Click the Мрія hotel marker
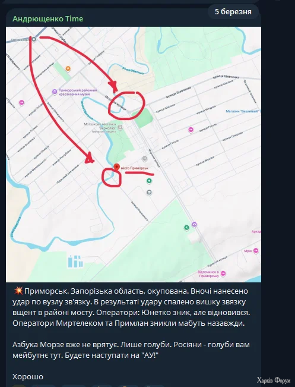Viewport: 295px width, 387px height. coord(256,251)
